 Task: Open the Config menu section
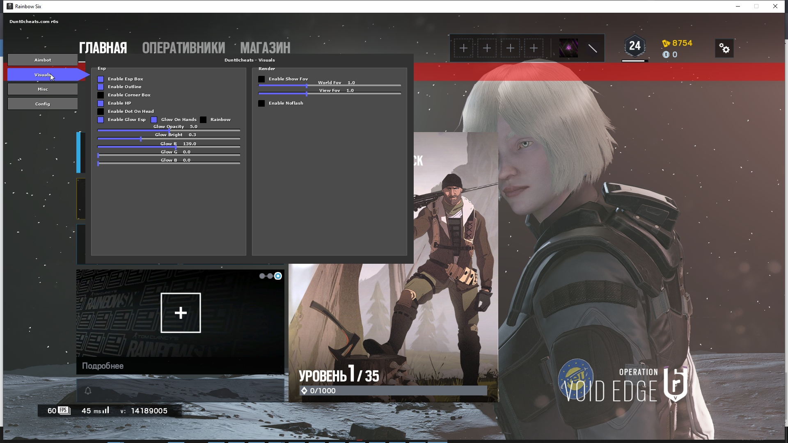[43, 104]
